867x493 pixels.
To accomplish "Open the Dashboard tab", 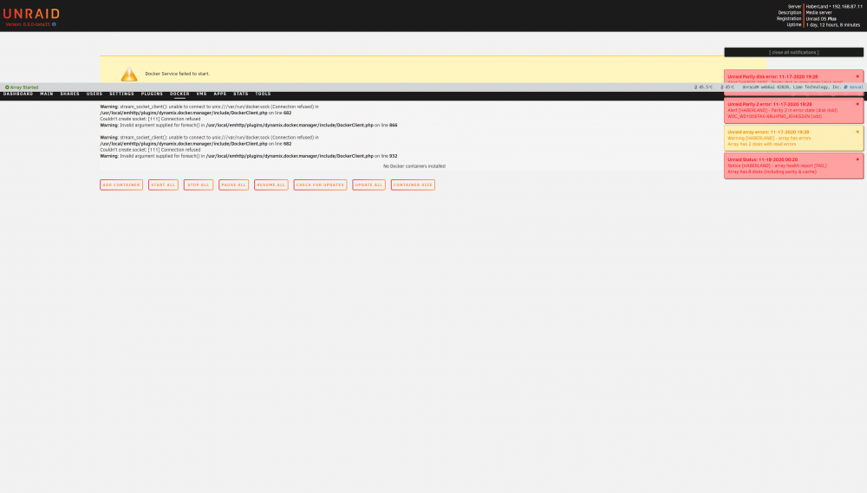I will (18, 94).
